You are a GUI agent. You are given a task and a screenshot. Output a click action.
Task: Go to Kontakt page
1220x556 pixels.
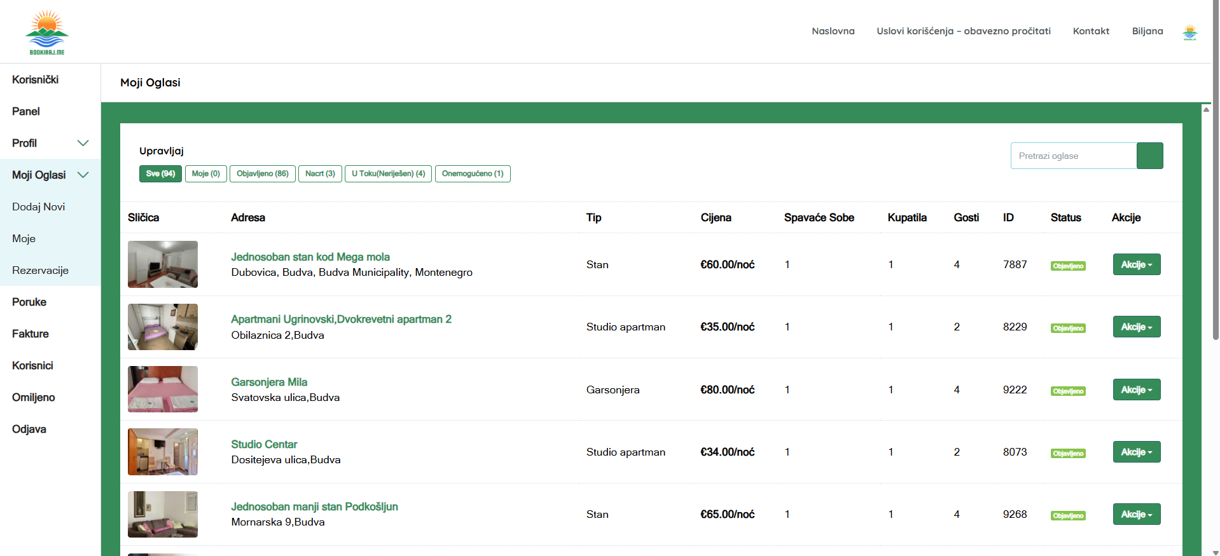point(1090,31)
